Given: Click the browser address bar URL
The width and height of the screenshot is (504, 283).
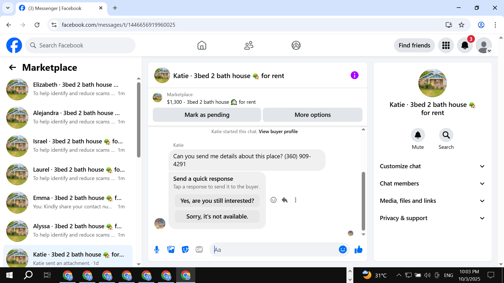Looking at the screenshot, I should pyautogui.click(x=119, y=25).
